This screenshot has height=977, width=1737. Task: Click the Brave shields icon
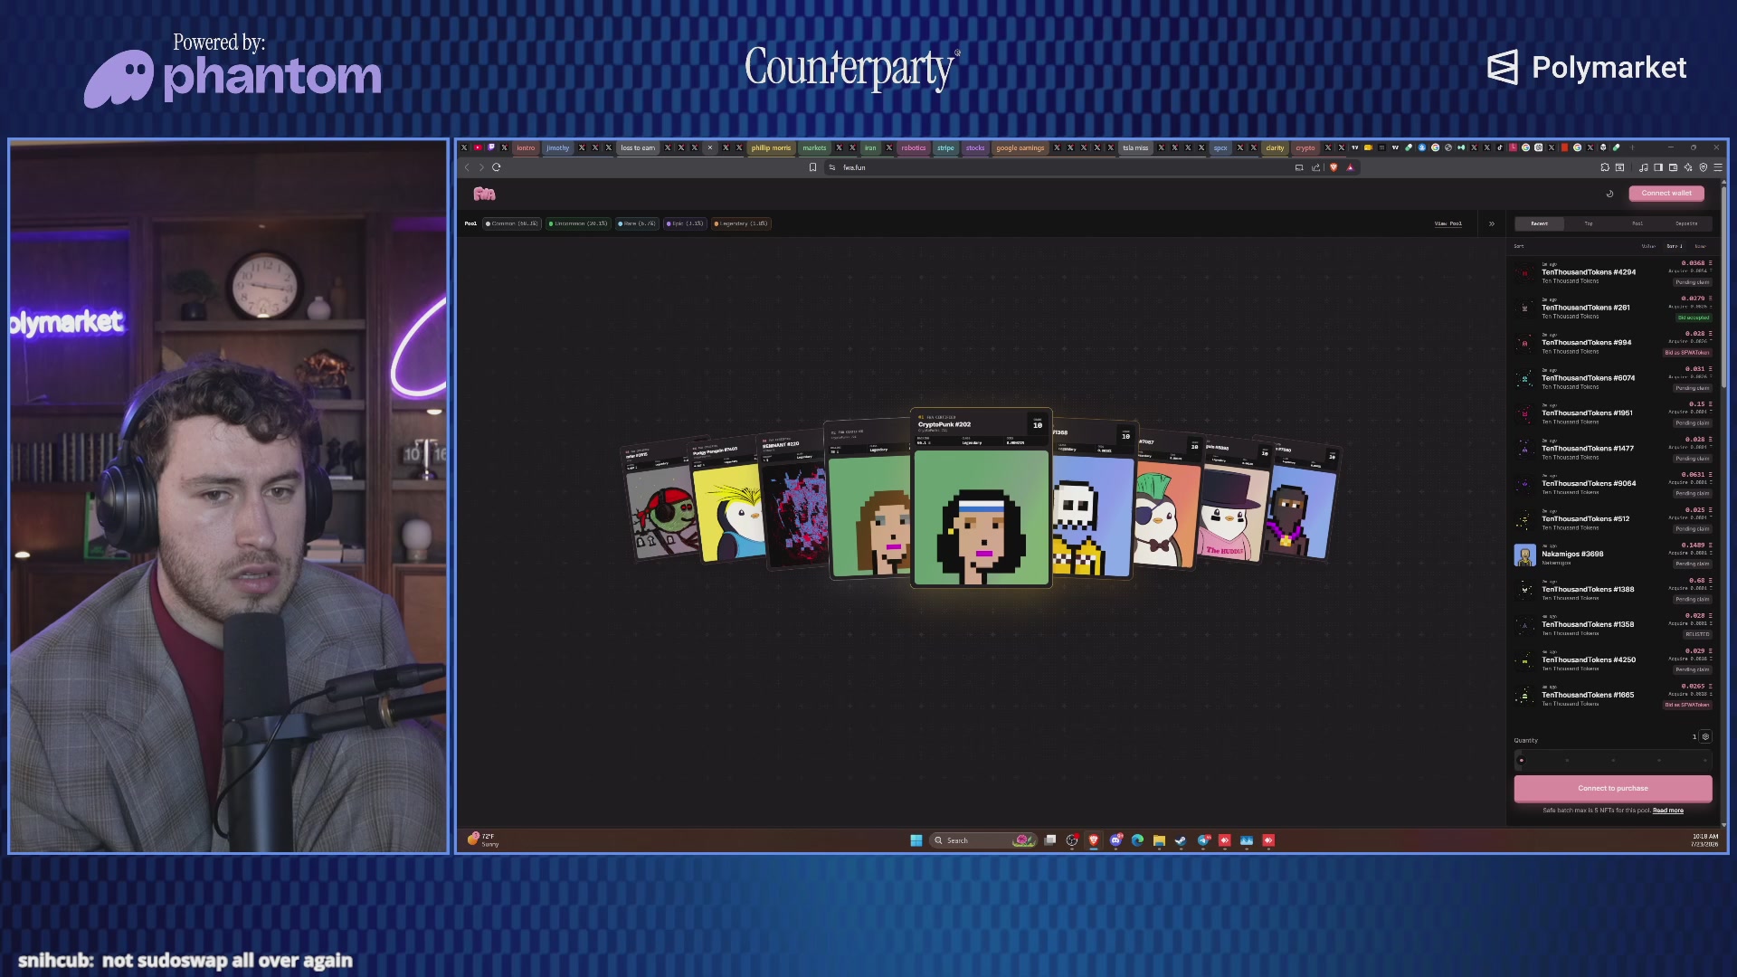1334,167
